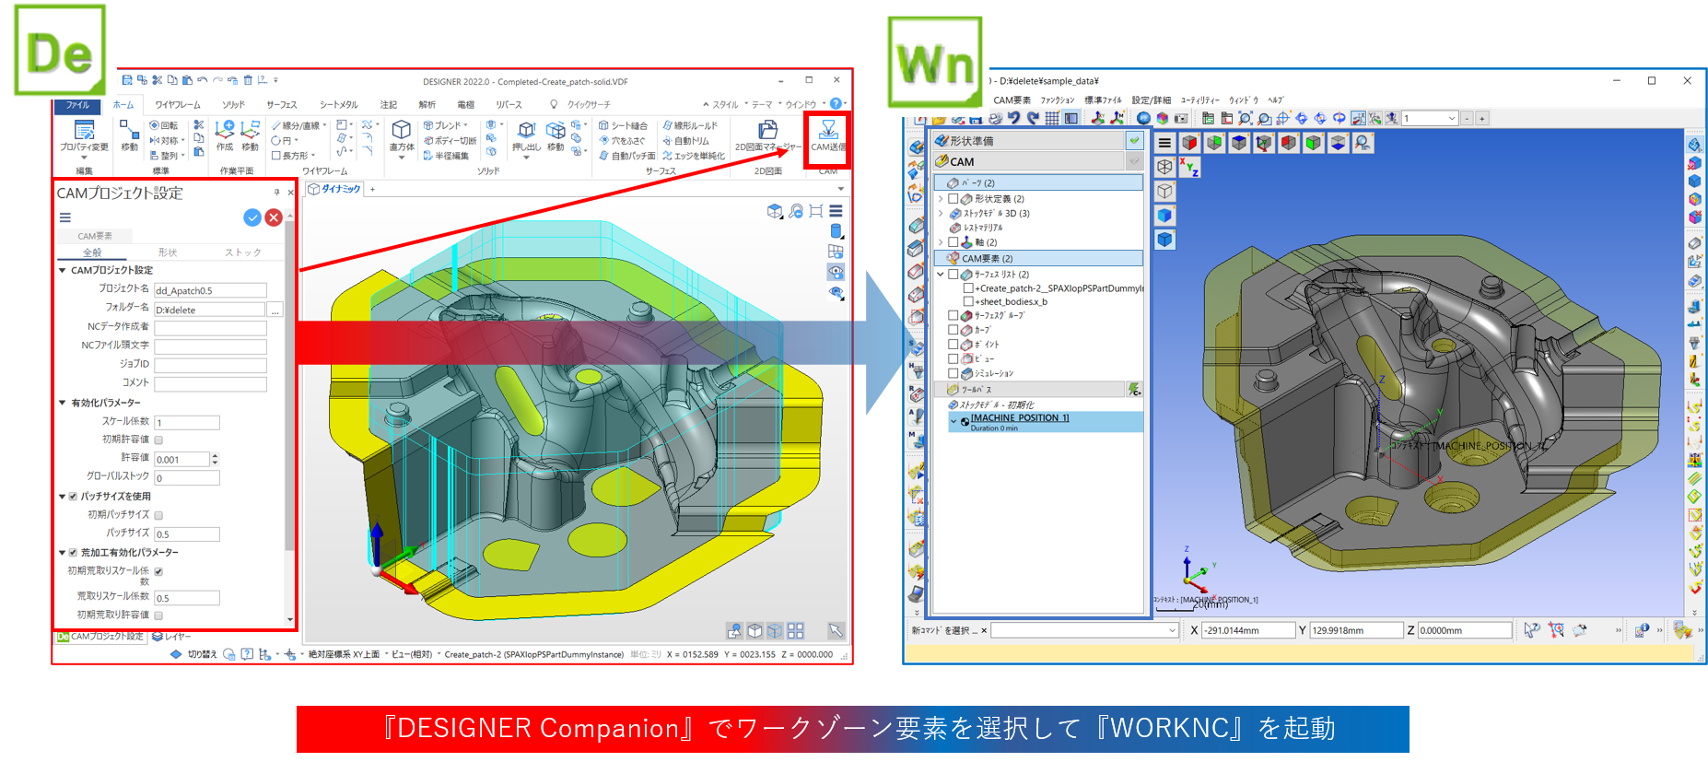Pin the CAMプロジェクト設定 panel
Image resolution: width=1708 pixels, height=762 pixels.
276,193
